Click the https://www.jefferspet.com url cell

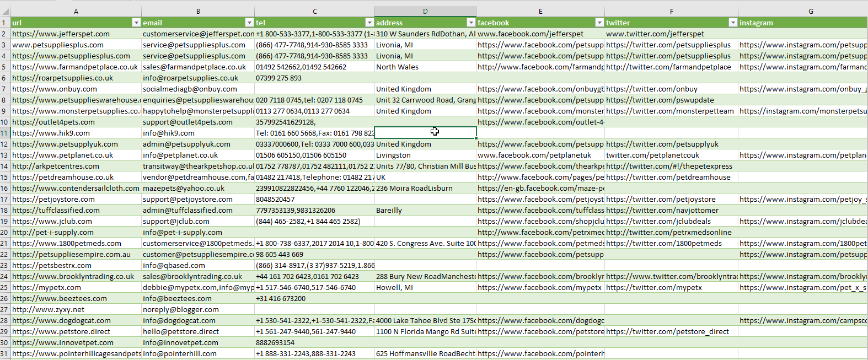(x=76, y=34)
